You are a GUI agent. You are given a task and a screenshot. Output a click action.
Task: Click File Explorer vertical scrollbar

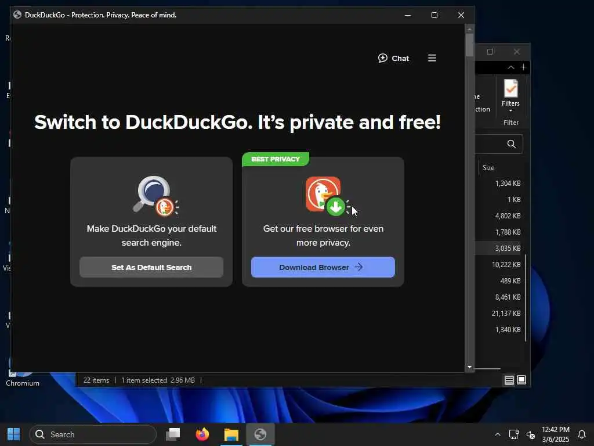coord(526,298)
